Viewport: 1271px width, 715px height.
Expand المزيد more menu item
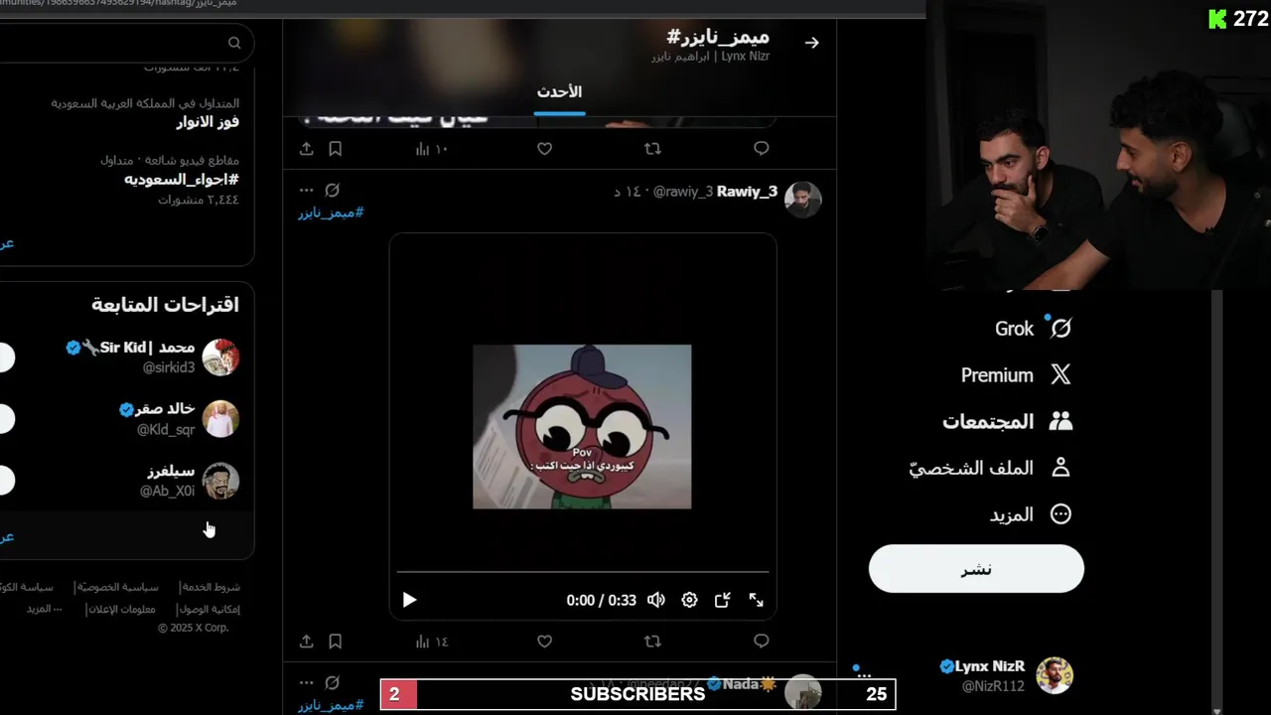click(x=1032, y=514)
